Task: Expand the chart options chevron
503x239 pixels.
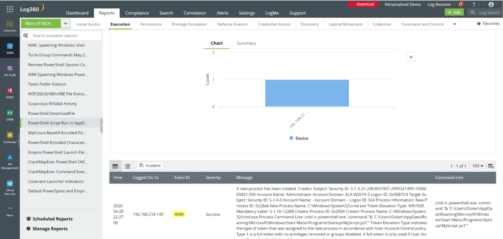Action: point(411,57)
